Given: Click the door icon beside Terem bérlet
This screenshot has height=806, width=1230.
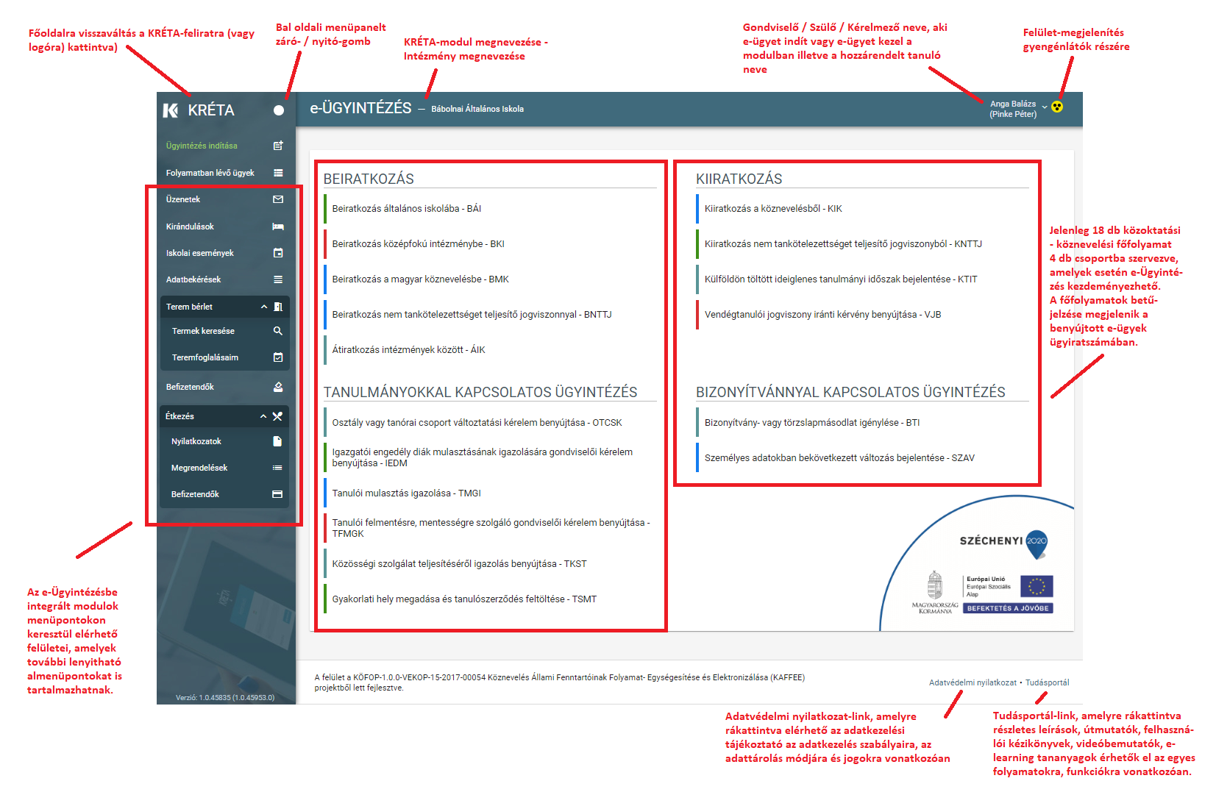Looking at the screenshot, I should pyautogui.click(x=278, y=307).
